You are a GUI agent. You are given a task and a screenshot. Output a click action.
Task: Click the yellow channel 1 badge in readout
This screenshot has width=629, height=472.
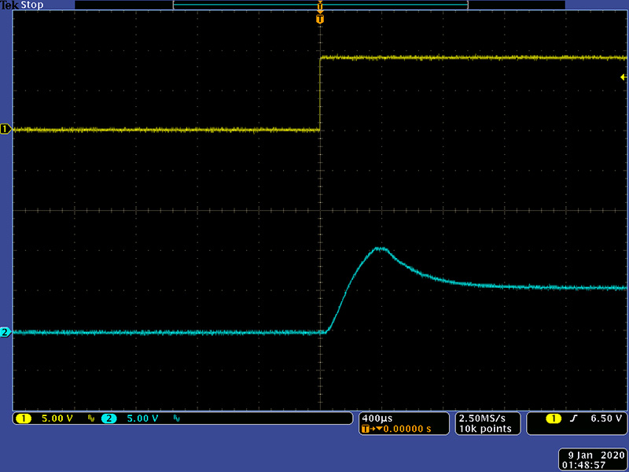tap(22, 419)
